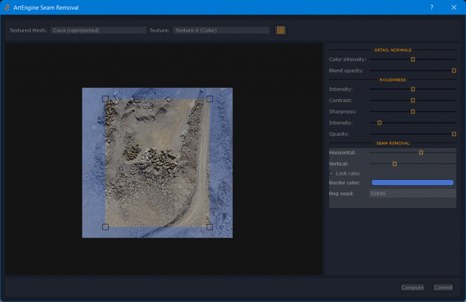Open the Textured Mesh selector showing Cava (reprojected)
The image size is (466, 302).
click(x=98, y=30)
